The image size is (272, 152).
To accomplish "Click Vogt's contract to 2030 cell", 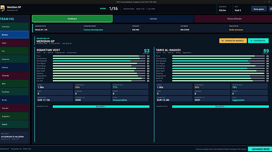I will [92, 99].
